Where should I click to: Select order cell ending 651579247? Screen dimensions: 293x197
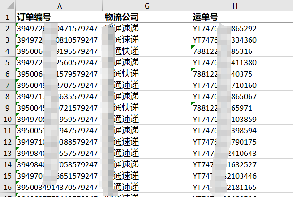pyautogui.click(x=59, y=176)
